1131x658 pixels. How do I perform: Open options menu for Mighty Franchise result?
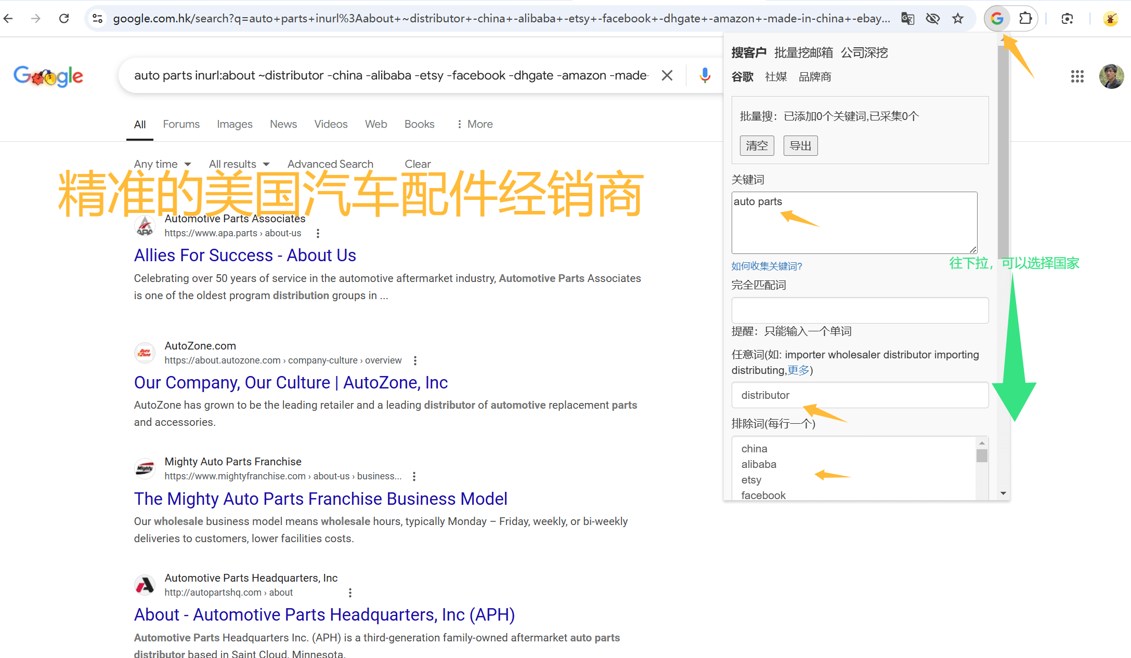[x=414, y=476]
